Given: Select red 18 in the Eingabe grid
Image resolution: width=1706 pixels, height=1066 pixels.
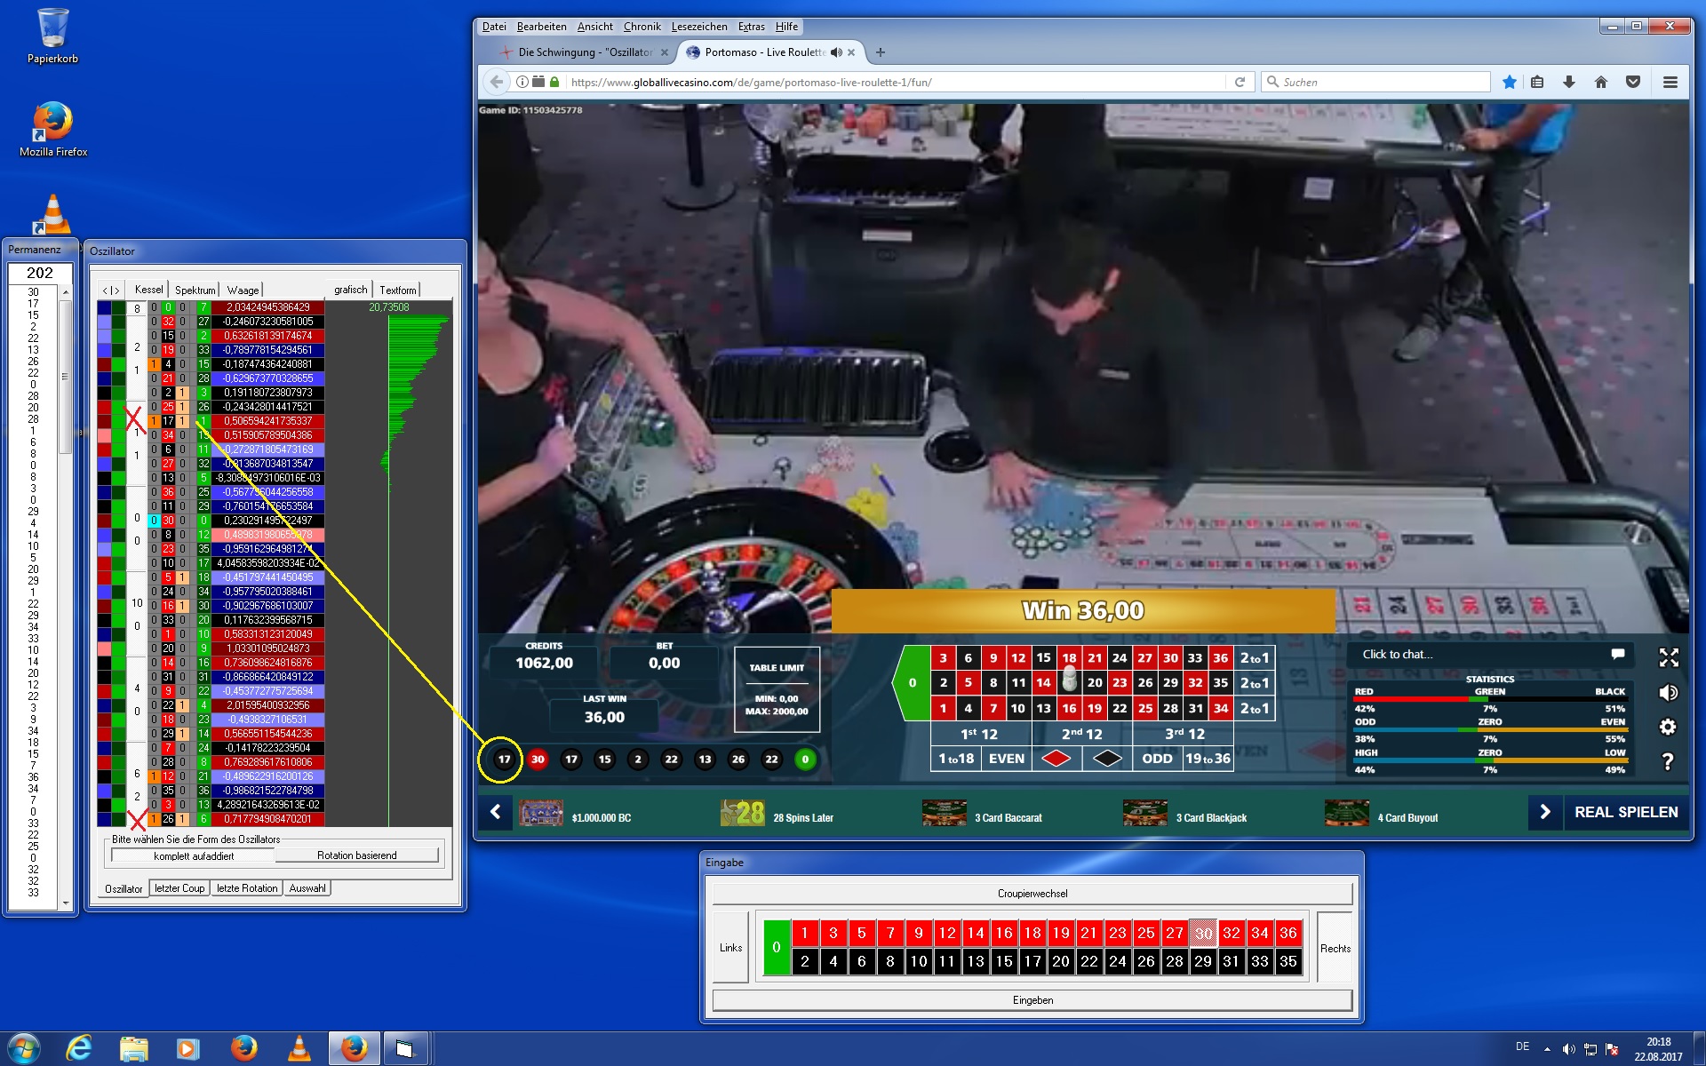Looking at the screenshot, I should click(1032, 933).
